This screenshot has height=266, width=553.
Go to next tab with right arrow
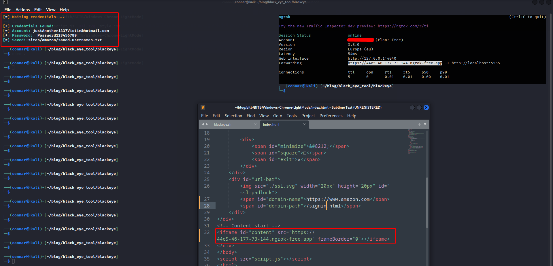[207, 124]
